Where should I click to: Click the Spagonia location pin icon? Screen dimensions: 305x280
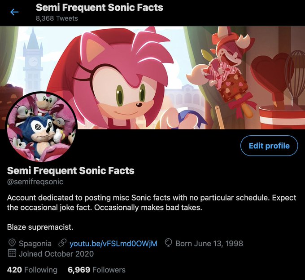click(12, 243)
